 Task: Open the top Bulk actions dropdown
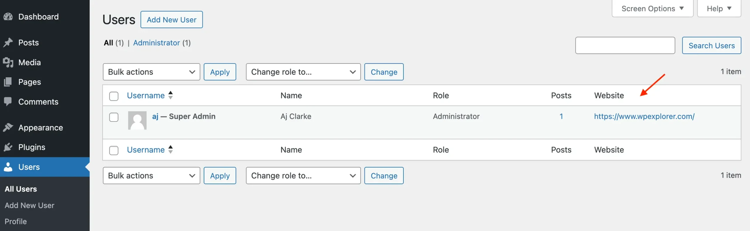pyautogui.click(x=151, y=72)
